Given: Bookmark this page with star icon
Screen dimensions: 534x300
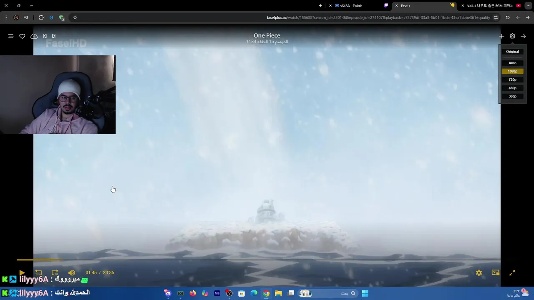Looking at the screenshot, I should pos(75,17).
